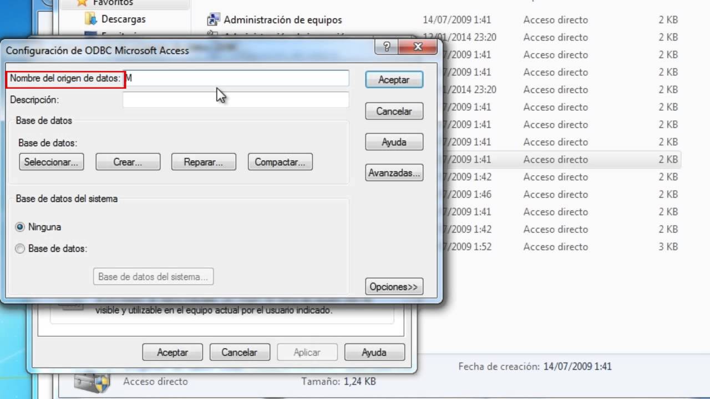The width and height of the screenshot is (710, 399).
Task: Click the Base de datos del sistema group label
Action: click(67, 198)
